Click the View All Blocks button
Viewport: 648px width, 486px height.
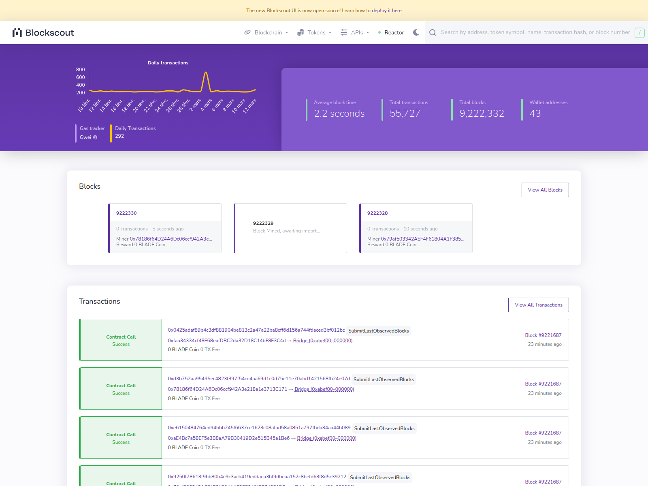pyautogui.click(x=545, y=190)
